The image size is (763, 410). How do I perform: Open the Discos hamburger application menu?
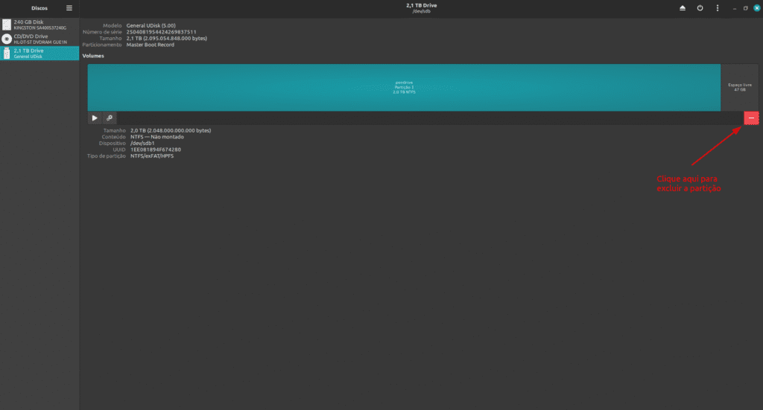point(69,8)
